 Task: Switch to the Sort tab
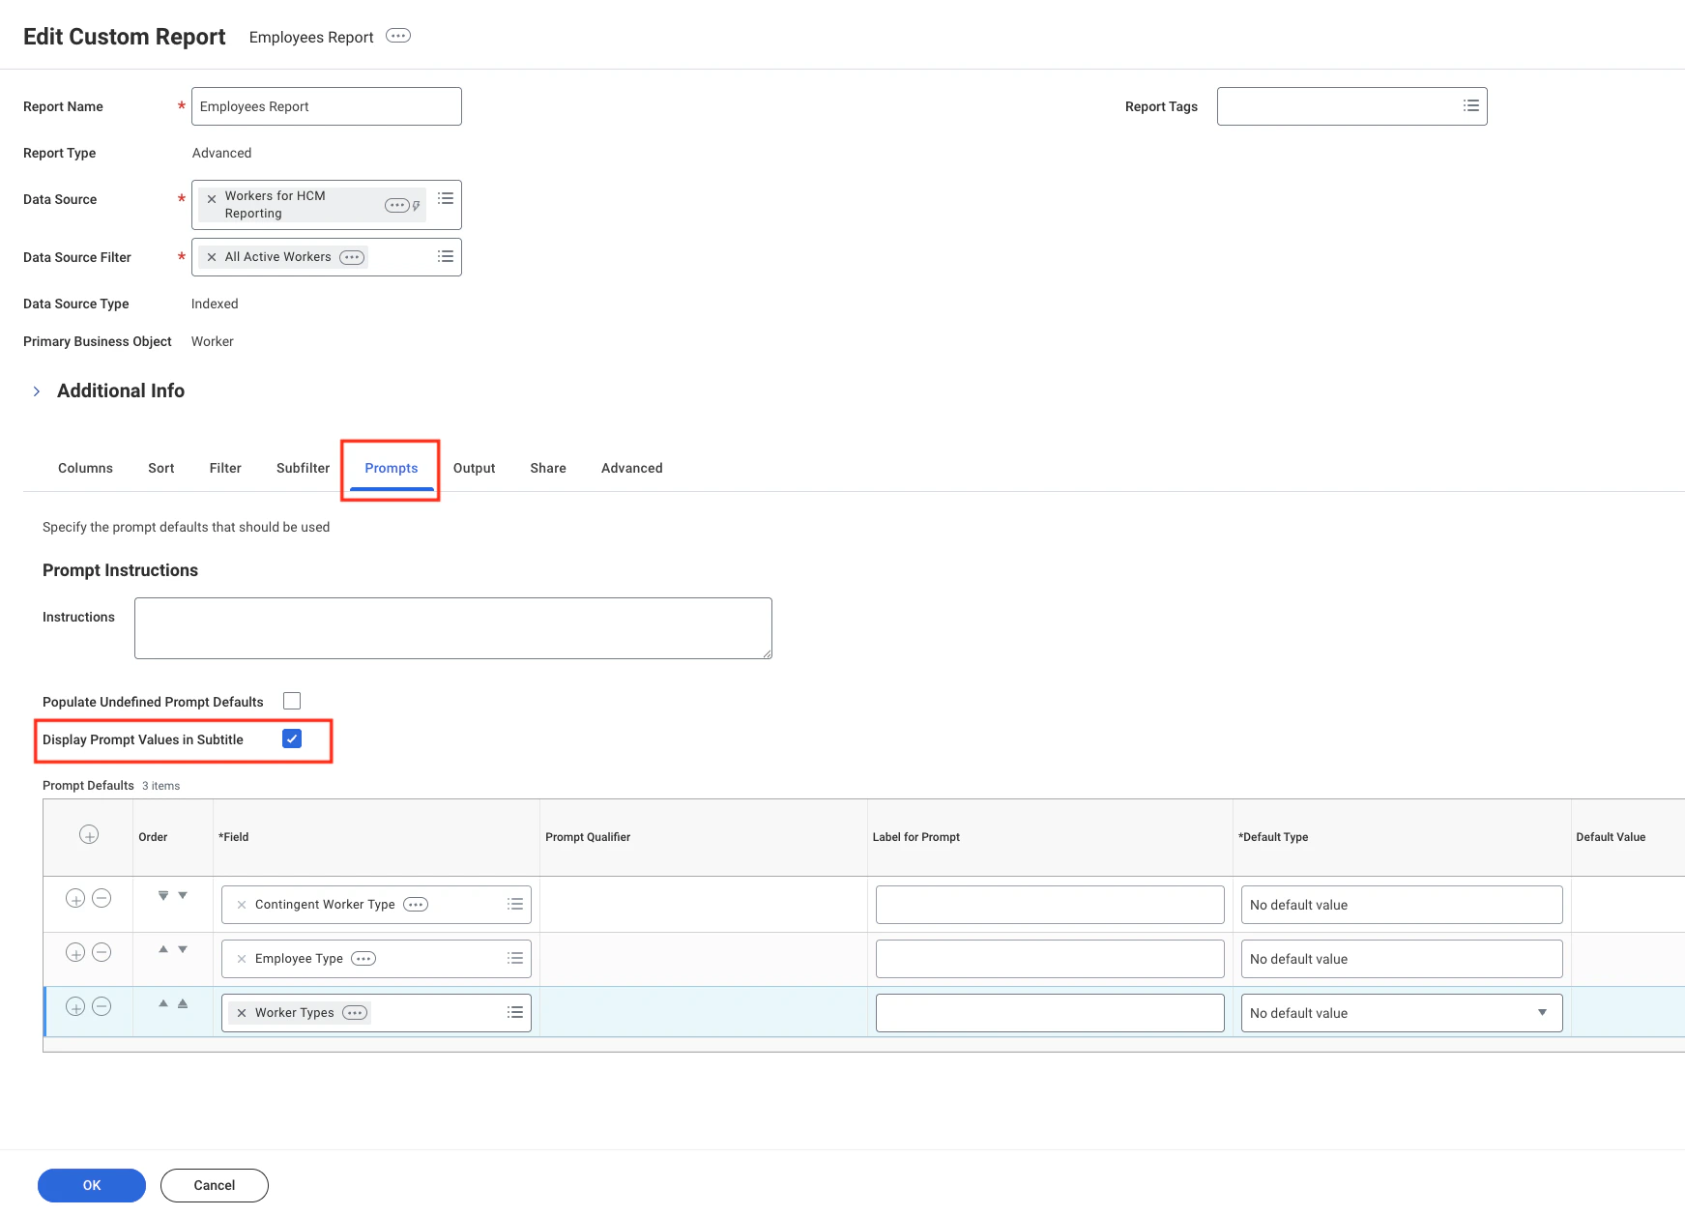coord(161,468)
